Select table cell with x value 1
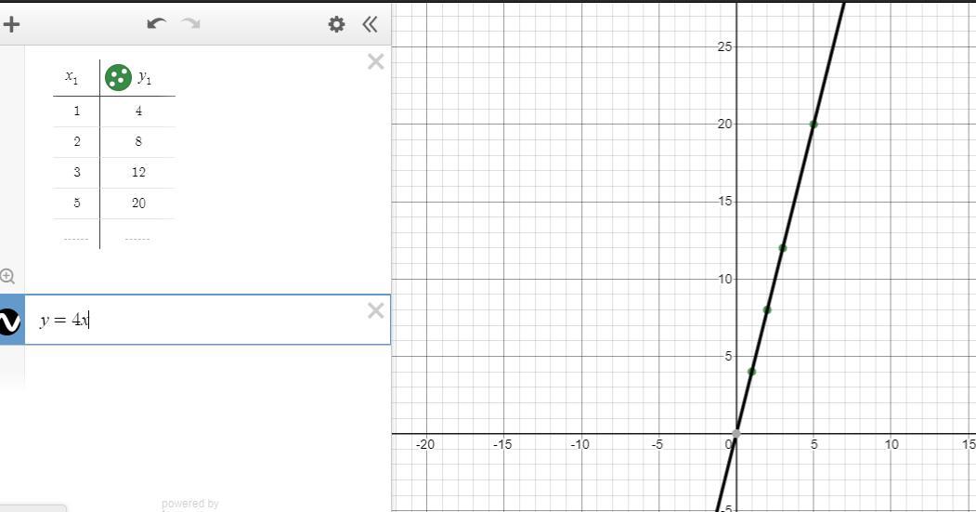The width and height of the screenshot is (976, 512). [x=76, y=111]
